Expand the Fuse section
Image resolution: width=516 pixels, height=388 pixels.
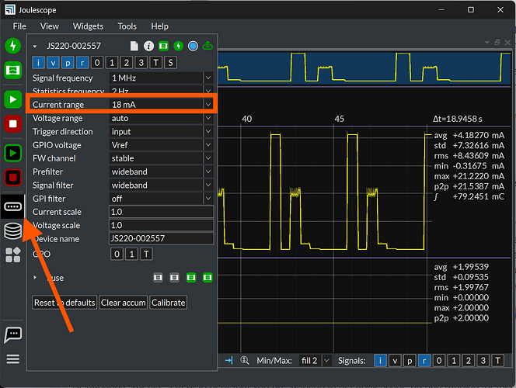[35, 278]
